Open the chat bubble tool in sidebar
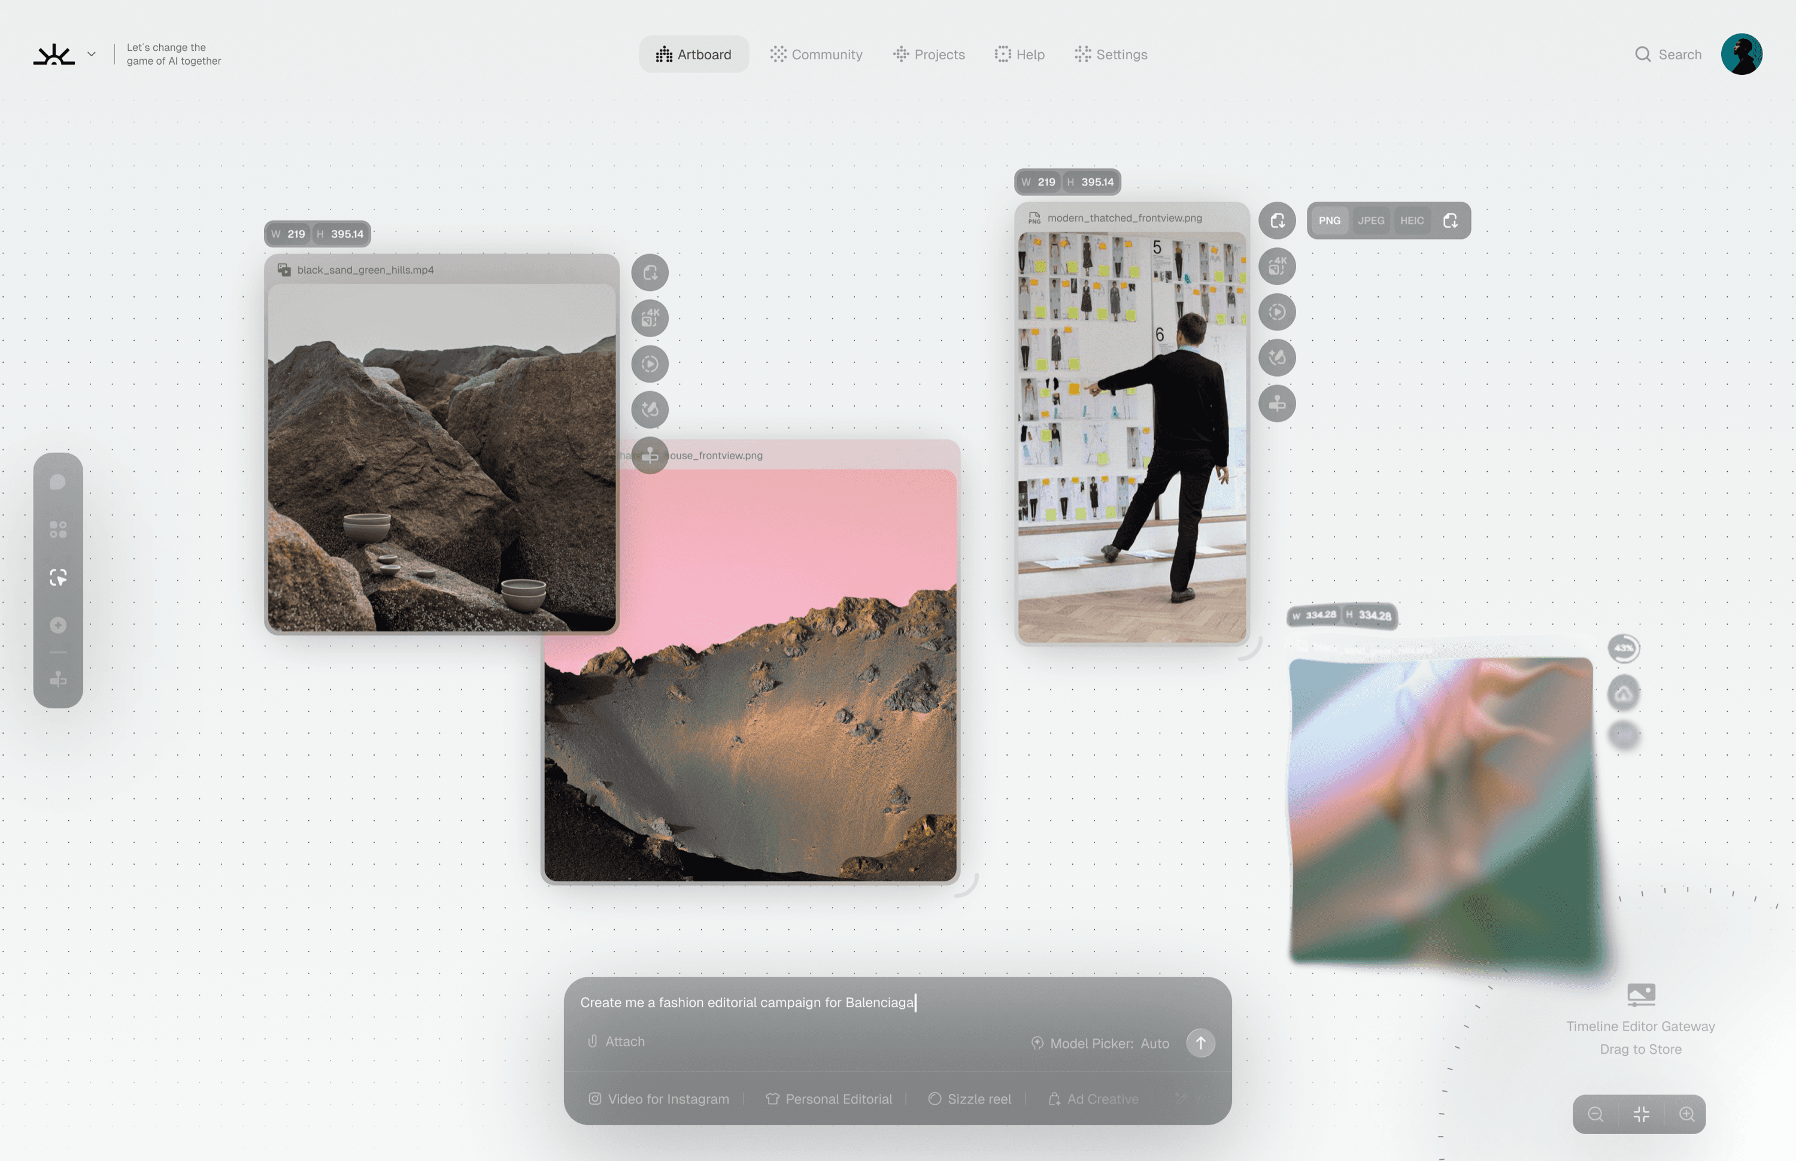 (58, 482)
